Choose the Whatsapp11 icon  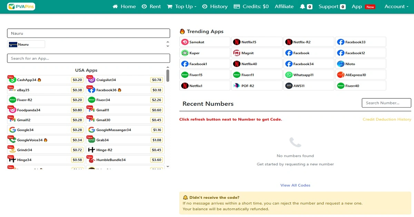[289, 75]
